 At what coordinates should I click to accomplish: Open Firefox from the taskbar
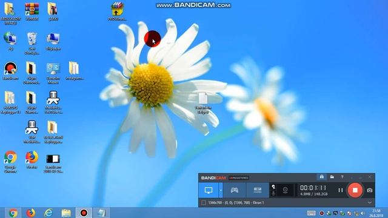31,213
